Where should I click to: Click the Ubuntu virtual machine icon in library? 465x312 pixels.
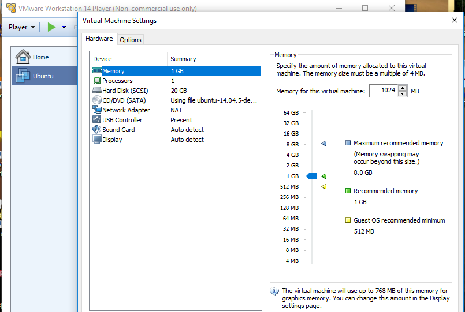[23, 76]
